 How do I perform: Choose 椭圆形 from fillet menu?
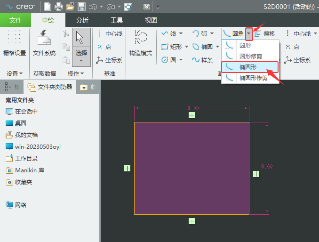coord(250,67)
